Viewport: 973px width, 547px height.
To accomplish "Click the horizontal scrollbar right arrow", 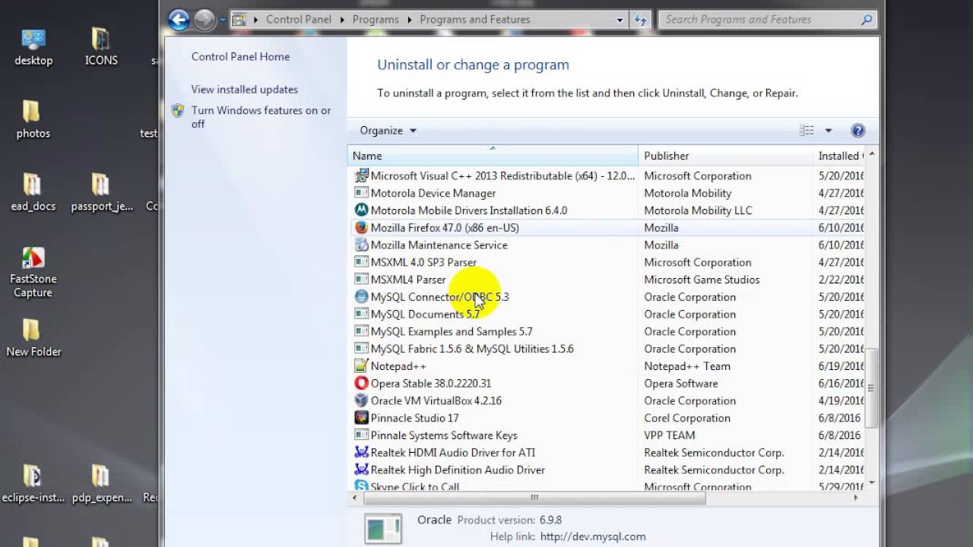I will point(856,498).
